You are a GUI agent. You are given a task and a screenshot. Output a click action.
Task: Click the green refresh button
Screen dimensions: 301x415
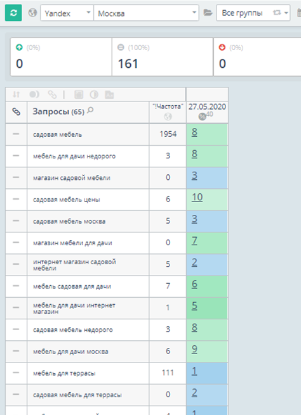(x=13, y=13)
